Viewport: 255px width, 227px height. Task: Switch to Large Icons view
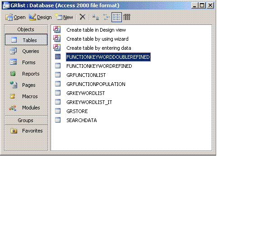pos(96,17)
